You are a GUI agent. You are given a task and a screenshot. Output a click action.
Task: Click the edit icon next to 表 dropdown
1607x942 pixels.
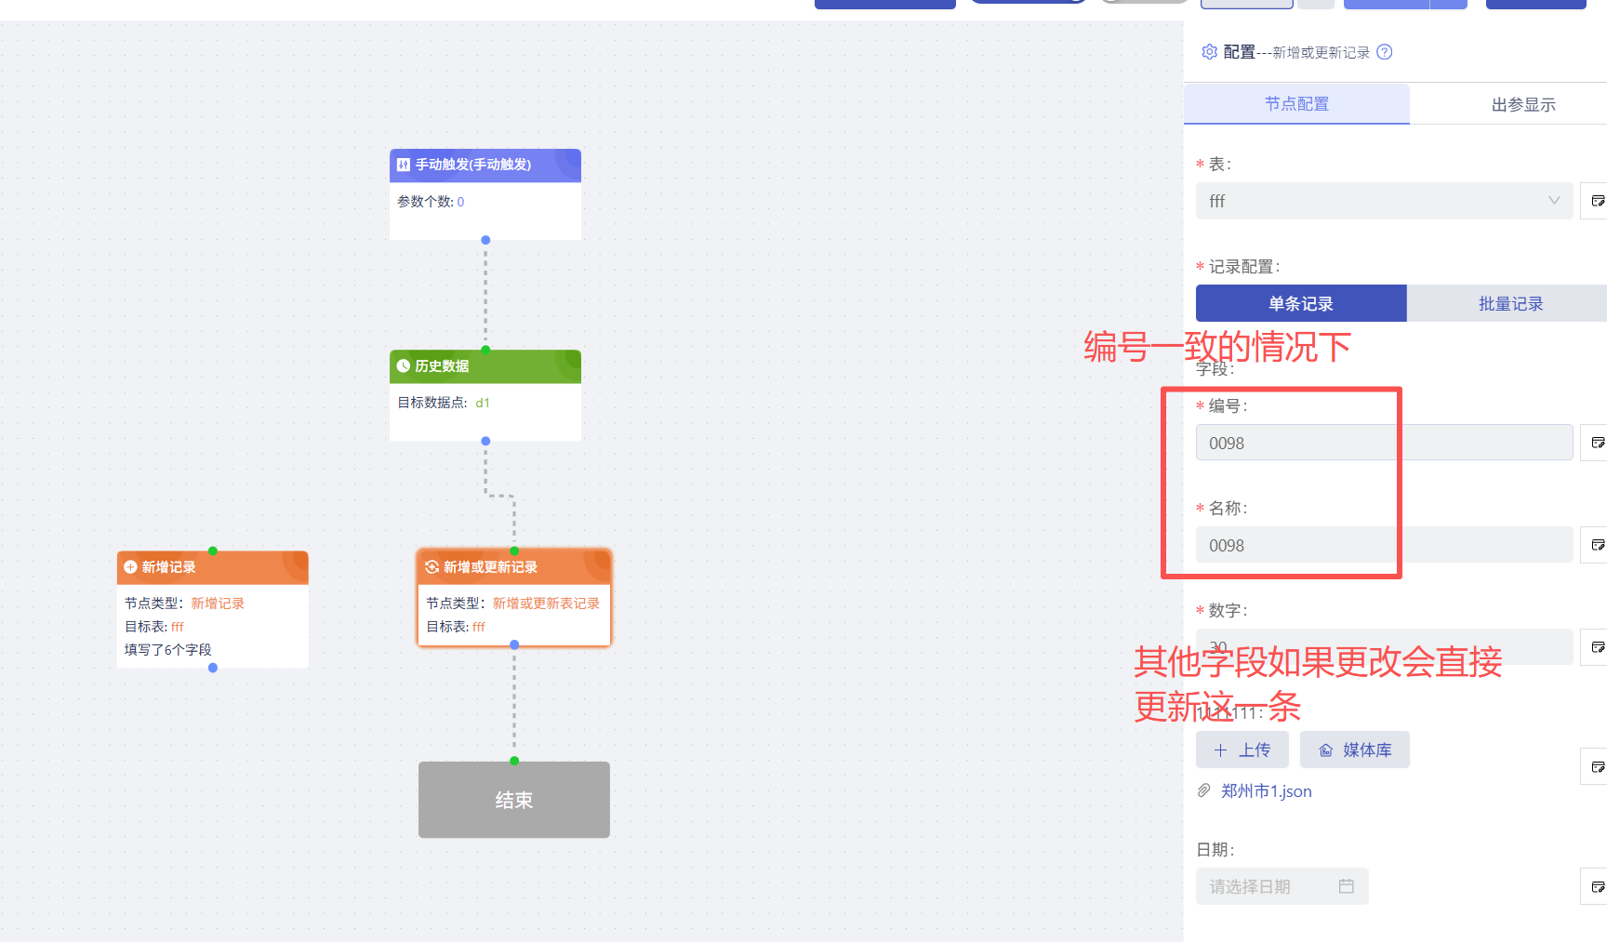click(x=1596, y=201)
